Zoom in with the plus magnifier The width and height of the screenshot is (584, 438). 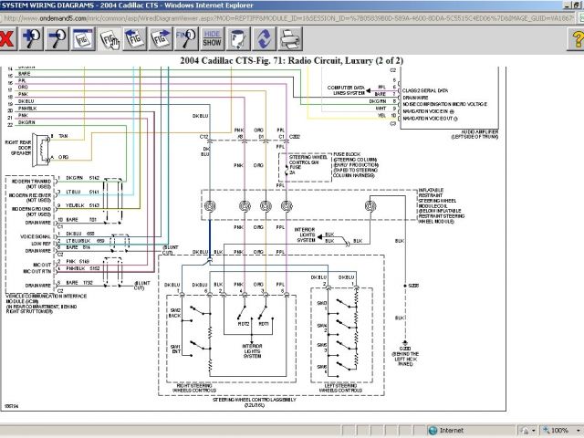pos(32,38)
